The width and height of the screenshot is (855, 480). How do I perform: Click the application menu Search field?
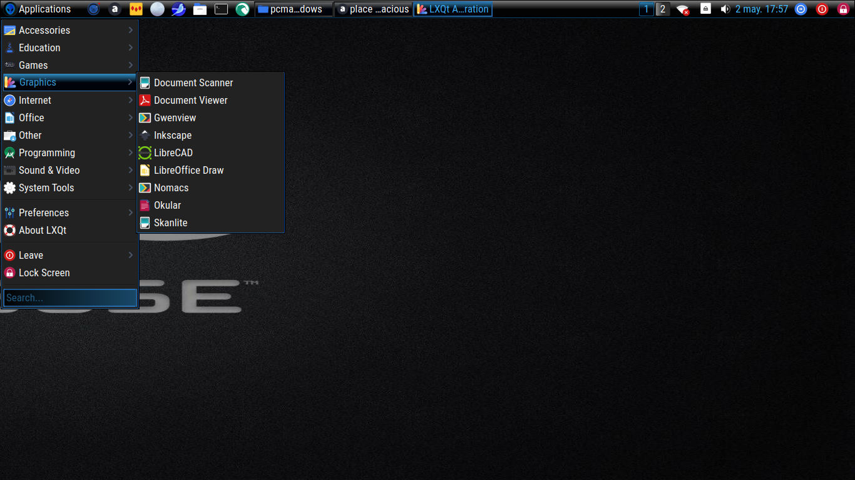click(x=70, y=297)
